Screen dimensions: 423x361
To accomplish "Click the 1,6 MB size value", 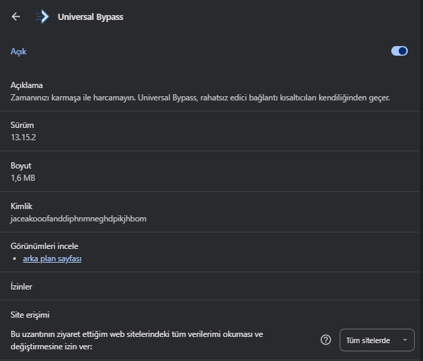I will pyautogui.click(x=23, y=178).
